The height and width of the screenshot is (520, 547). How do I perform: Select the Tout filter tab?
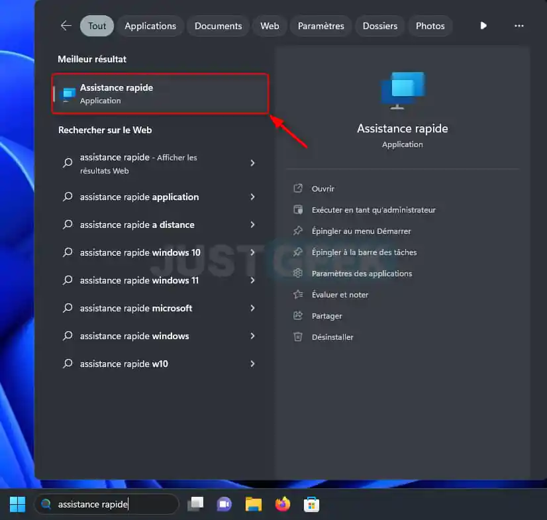97,26
